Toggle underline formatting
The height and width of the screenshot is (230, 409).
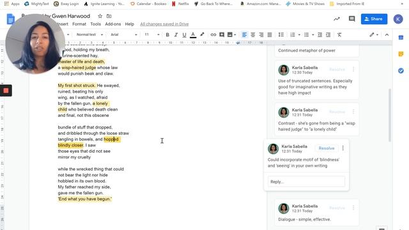(184, 34)
